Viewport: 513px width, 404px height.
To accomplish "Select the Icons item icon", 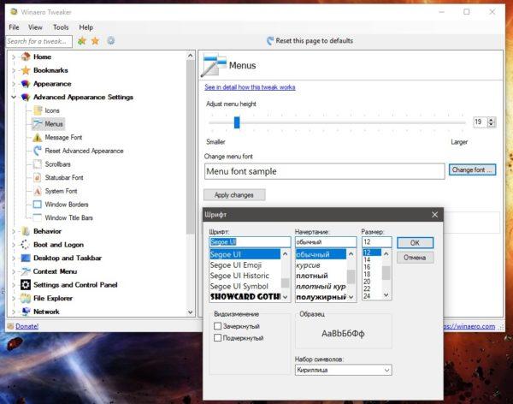I will coord(38,110).
